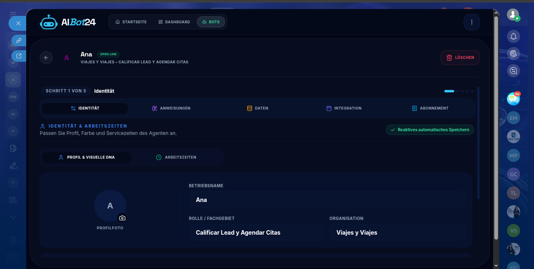Open the chat icon with 46 badge
Image resolution: width=534 pixels, height=269 pixels.
pos(514,99)
